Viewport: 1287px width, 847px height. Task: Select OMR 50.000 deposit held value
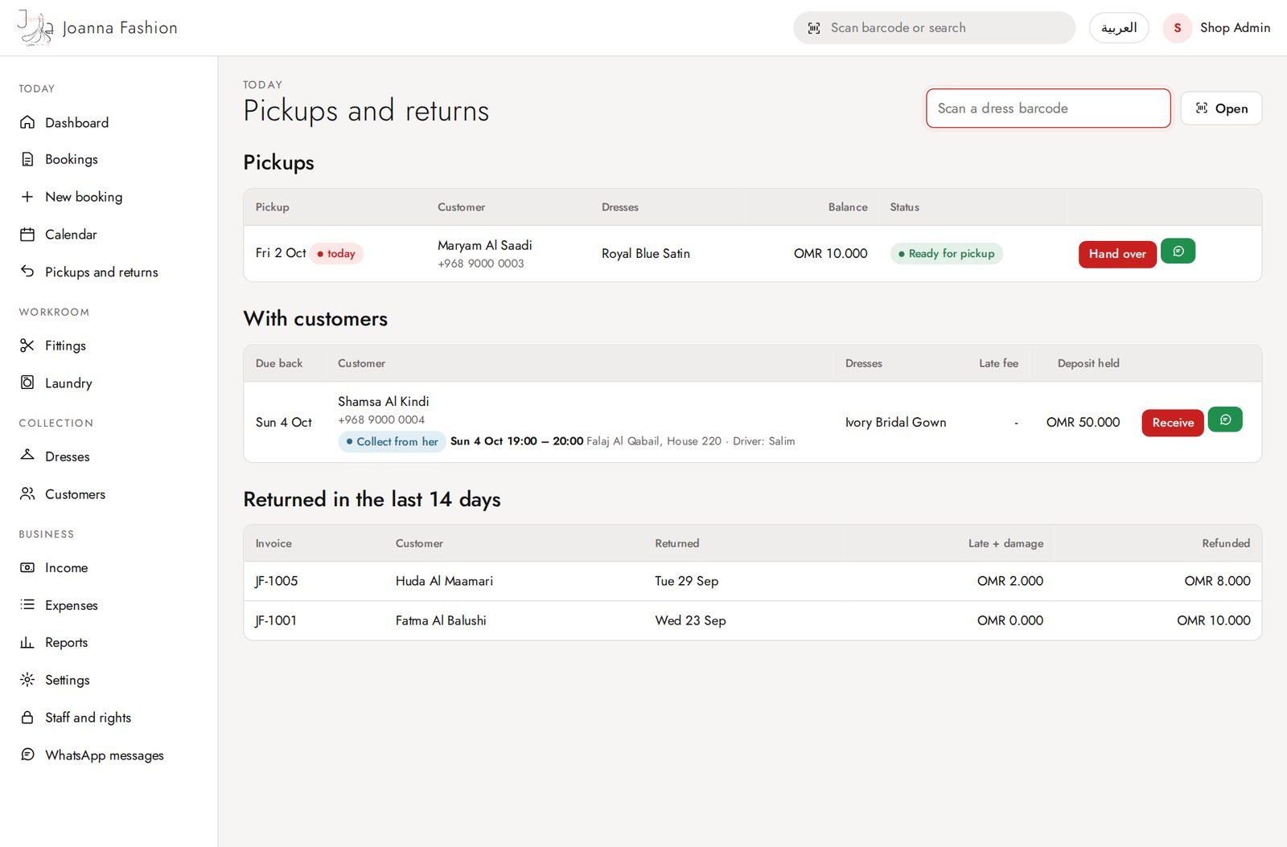point(1083,422)
